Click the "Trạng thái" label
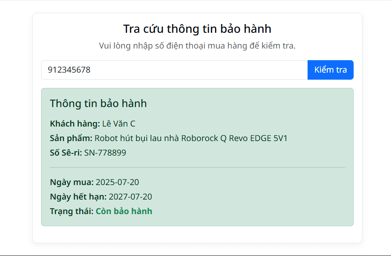Viewport: 391px width, 256px height. point(68,211)
